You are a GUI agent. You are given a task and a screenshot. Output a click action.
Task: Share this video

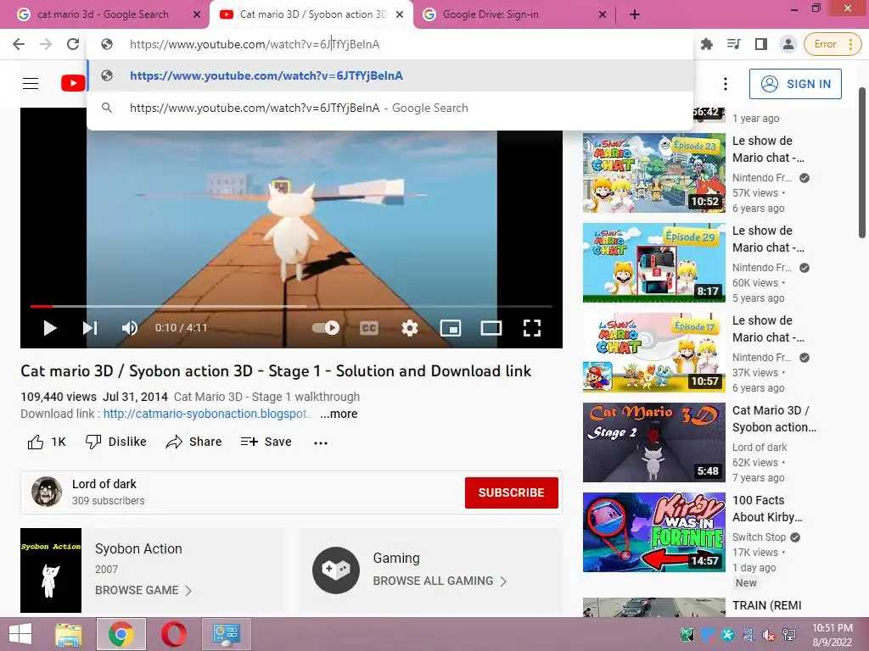[194, 442]
